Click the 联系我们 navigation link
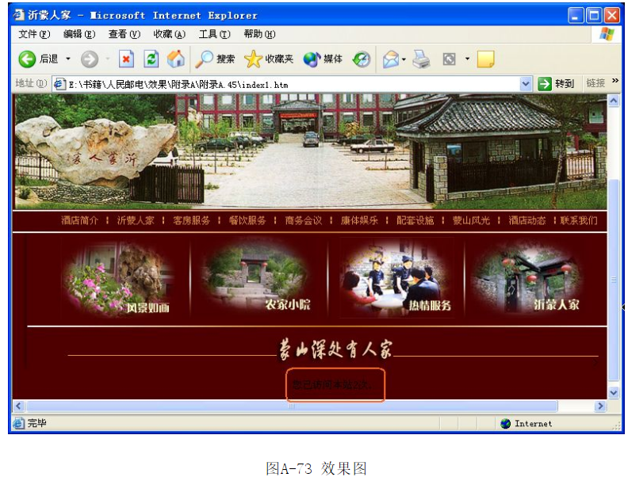 [579, 220]
